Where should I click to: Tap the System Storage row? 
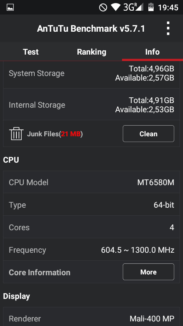(91, 73)
